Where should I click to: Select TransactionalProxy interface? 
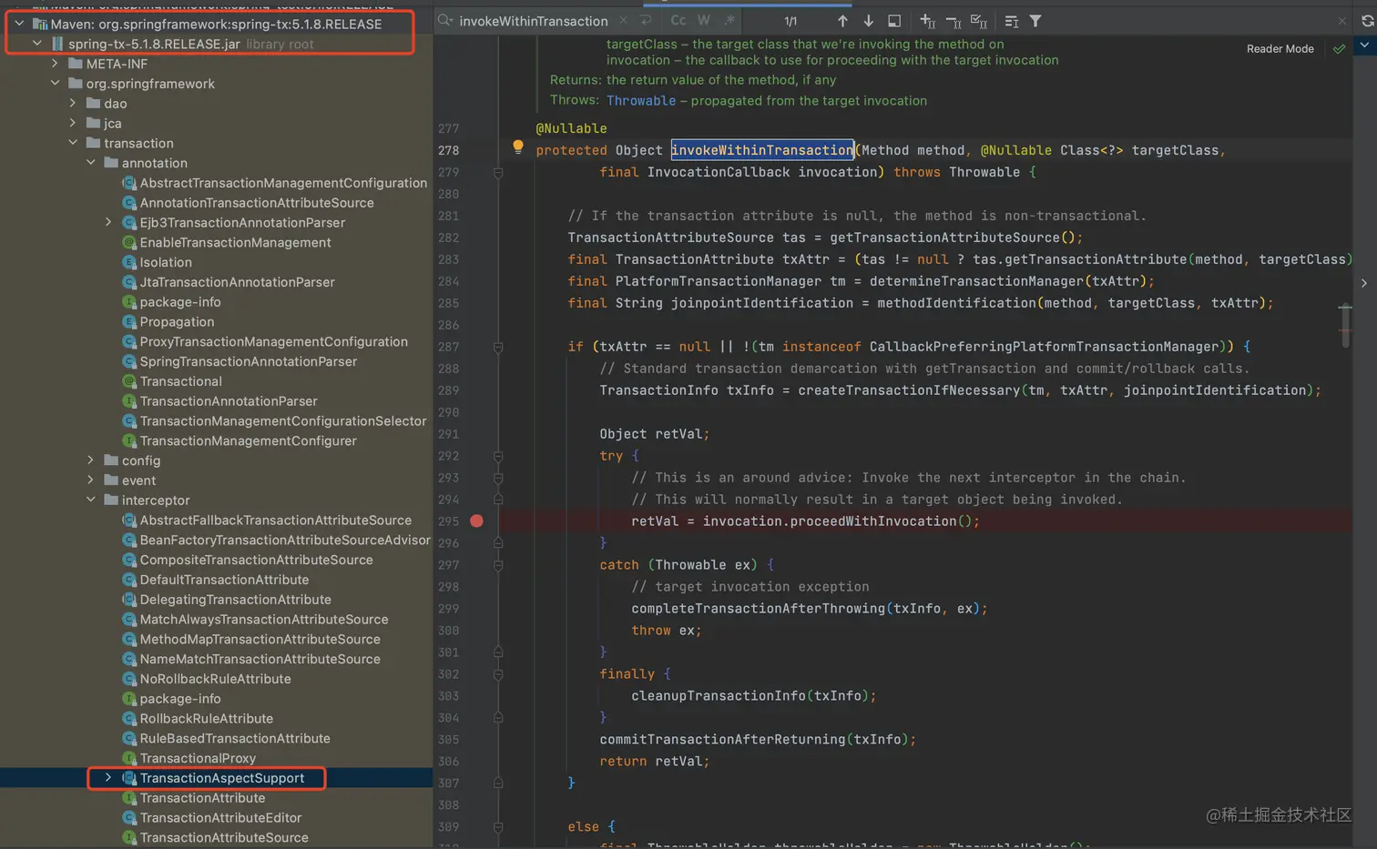[198, 758]
